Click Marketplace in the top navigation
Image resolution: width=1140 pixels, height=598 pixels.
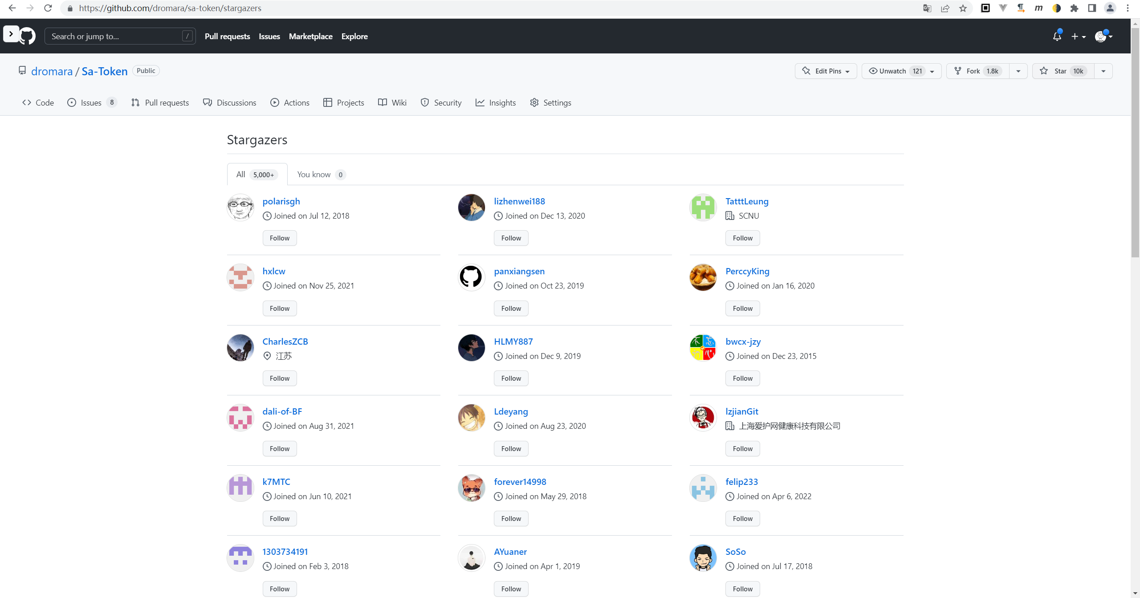pos(311,37)
